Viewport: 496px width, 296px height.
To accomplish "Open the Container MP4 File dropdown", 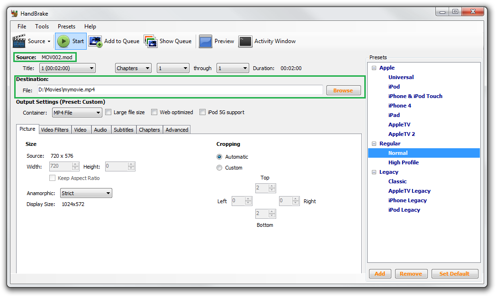I will tap(77, 113).
